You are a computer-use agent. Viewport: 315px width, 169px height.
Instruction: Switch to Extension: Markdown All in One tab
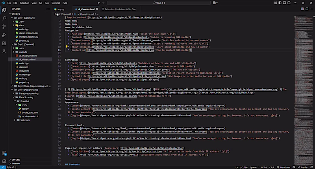120,9
